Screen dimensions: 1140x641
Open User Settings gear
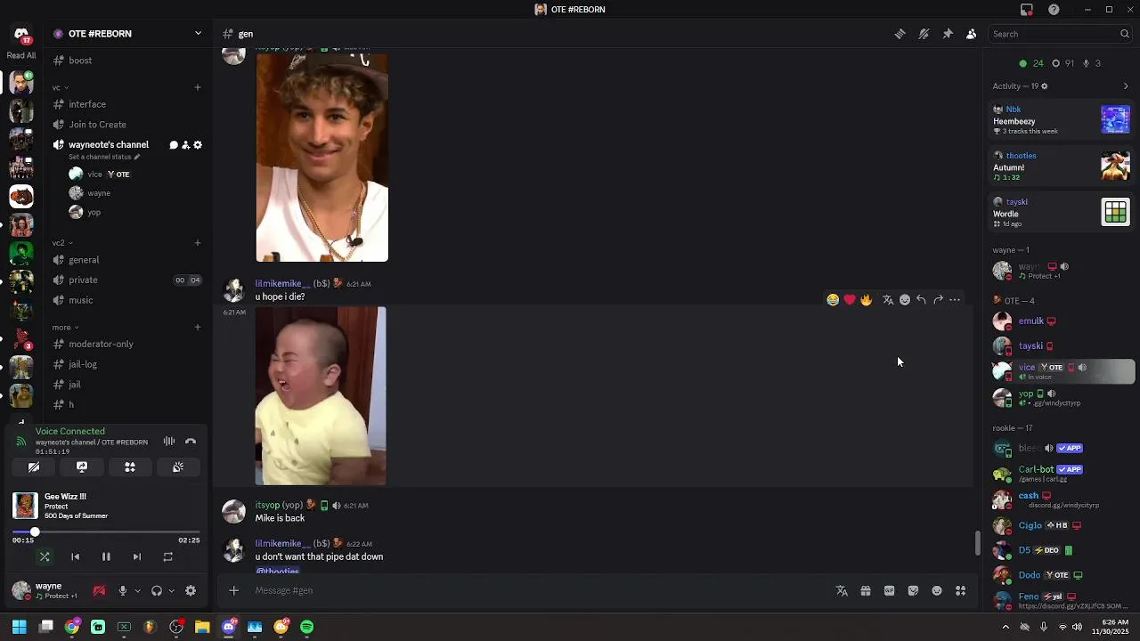pos(191,591)
